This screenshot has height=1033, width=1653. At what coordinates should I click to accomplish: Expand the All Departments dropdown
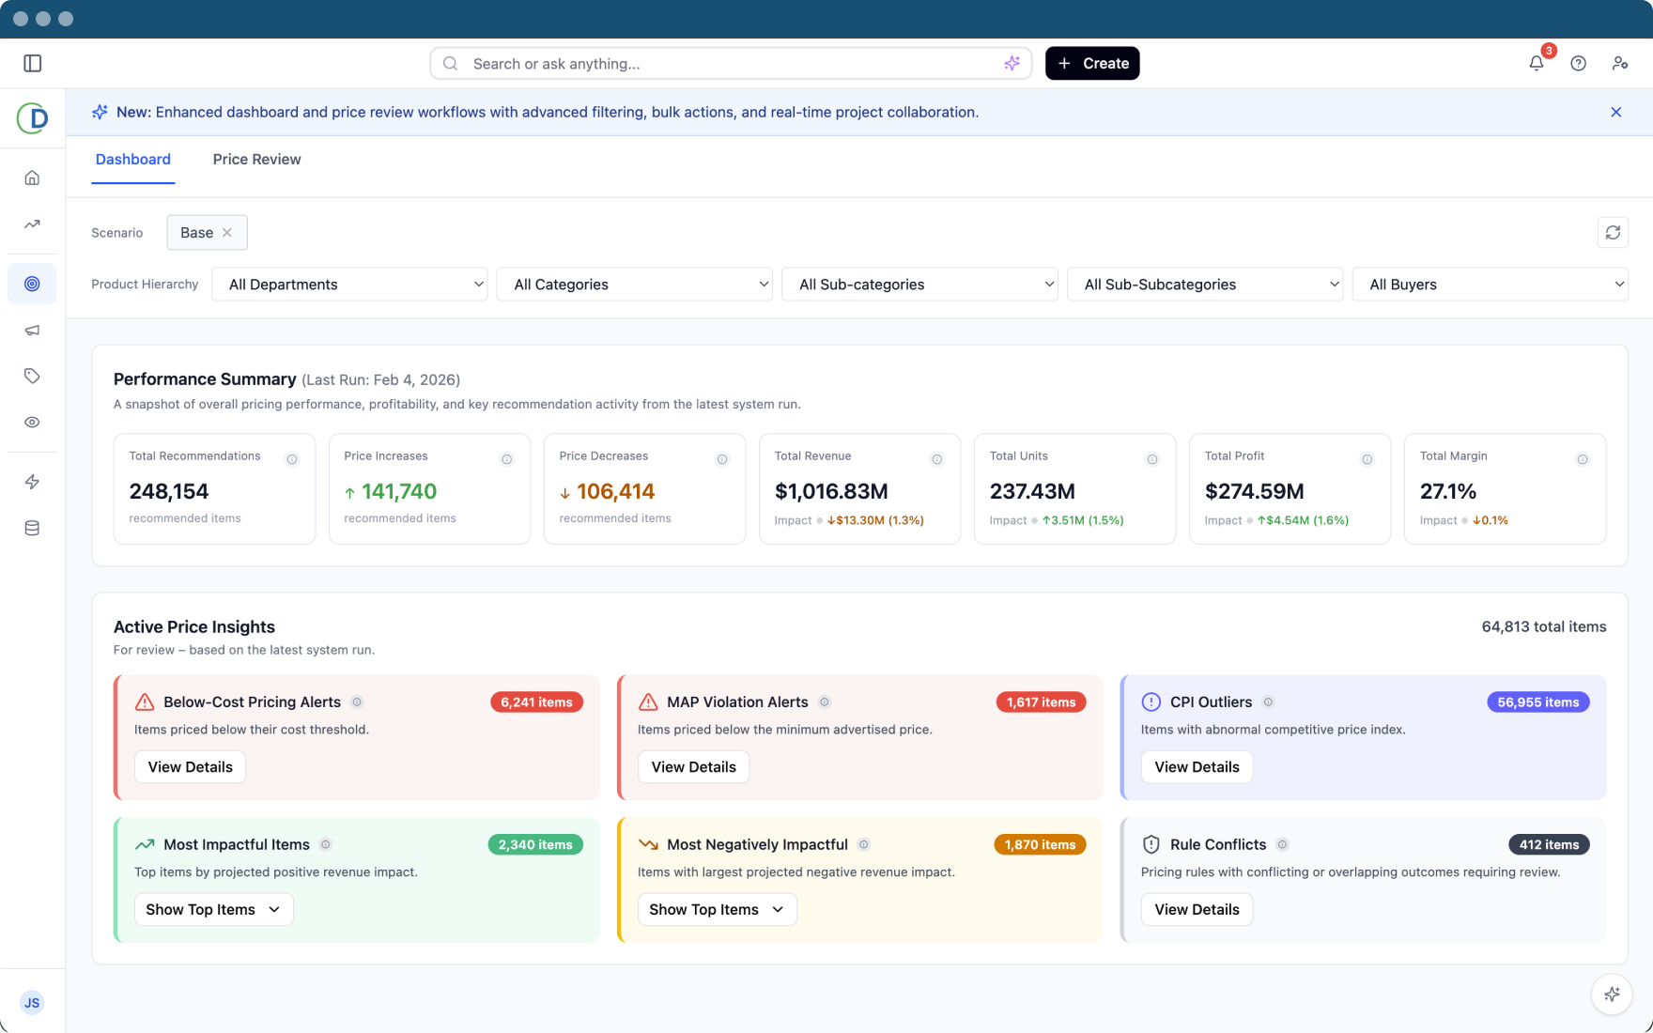(x=349, y=285)
